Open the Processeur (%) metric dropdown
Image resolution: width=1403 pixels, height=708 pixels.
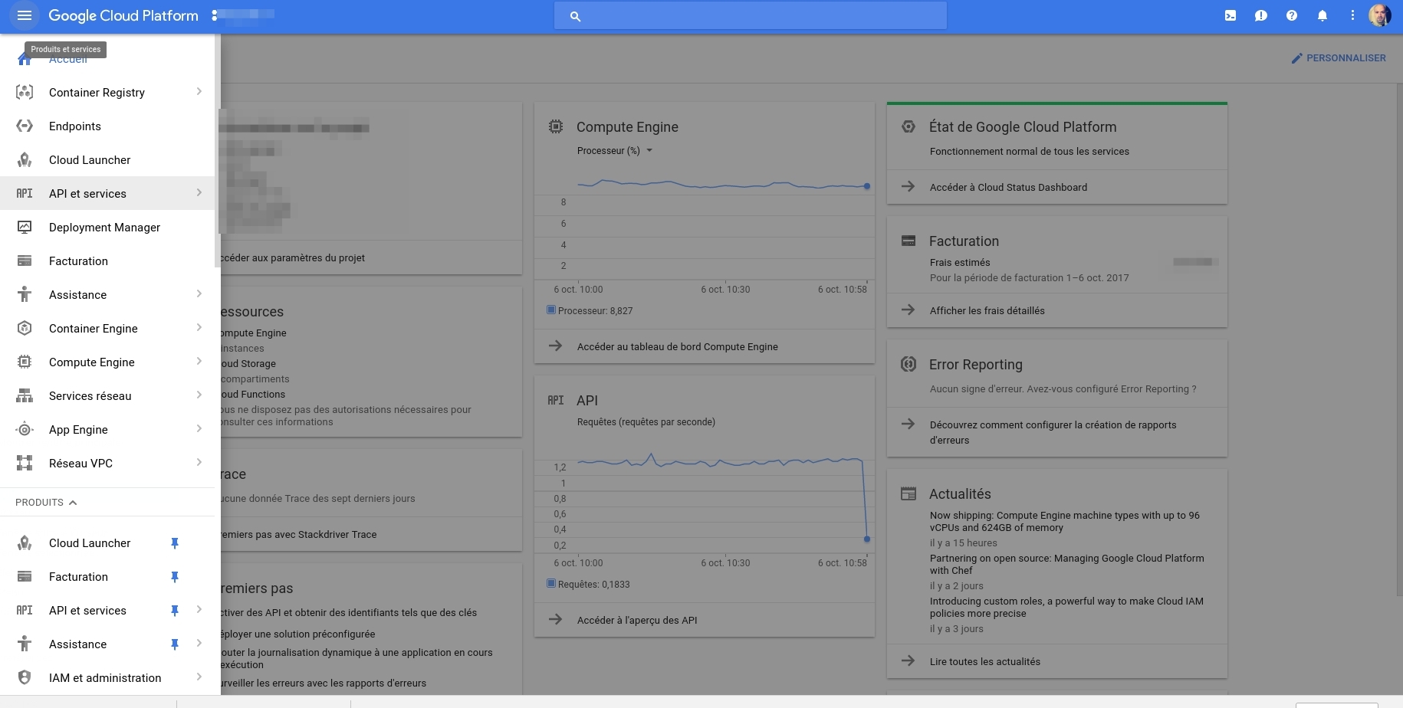pyautogui.click(x=615, y=151)
